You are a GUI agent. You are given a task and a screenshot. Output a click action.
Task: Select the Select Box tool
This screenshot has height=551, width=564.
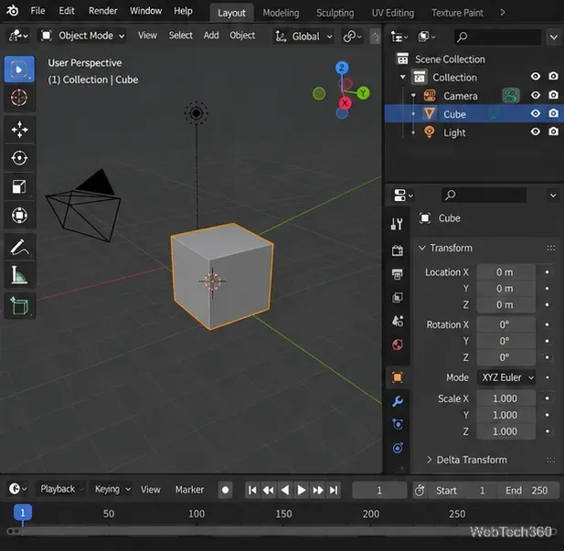pos(19,69)
